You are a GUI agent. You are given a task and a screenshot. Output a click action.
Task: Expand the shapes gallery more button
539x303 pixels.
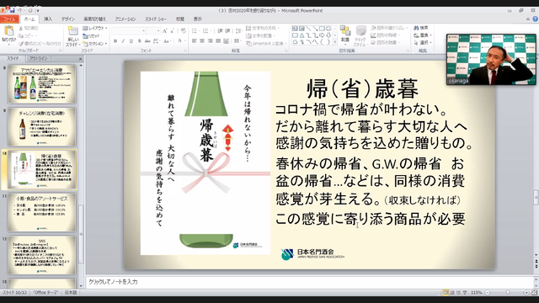335,43
